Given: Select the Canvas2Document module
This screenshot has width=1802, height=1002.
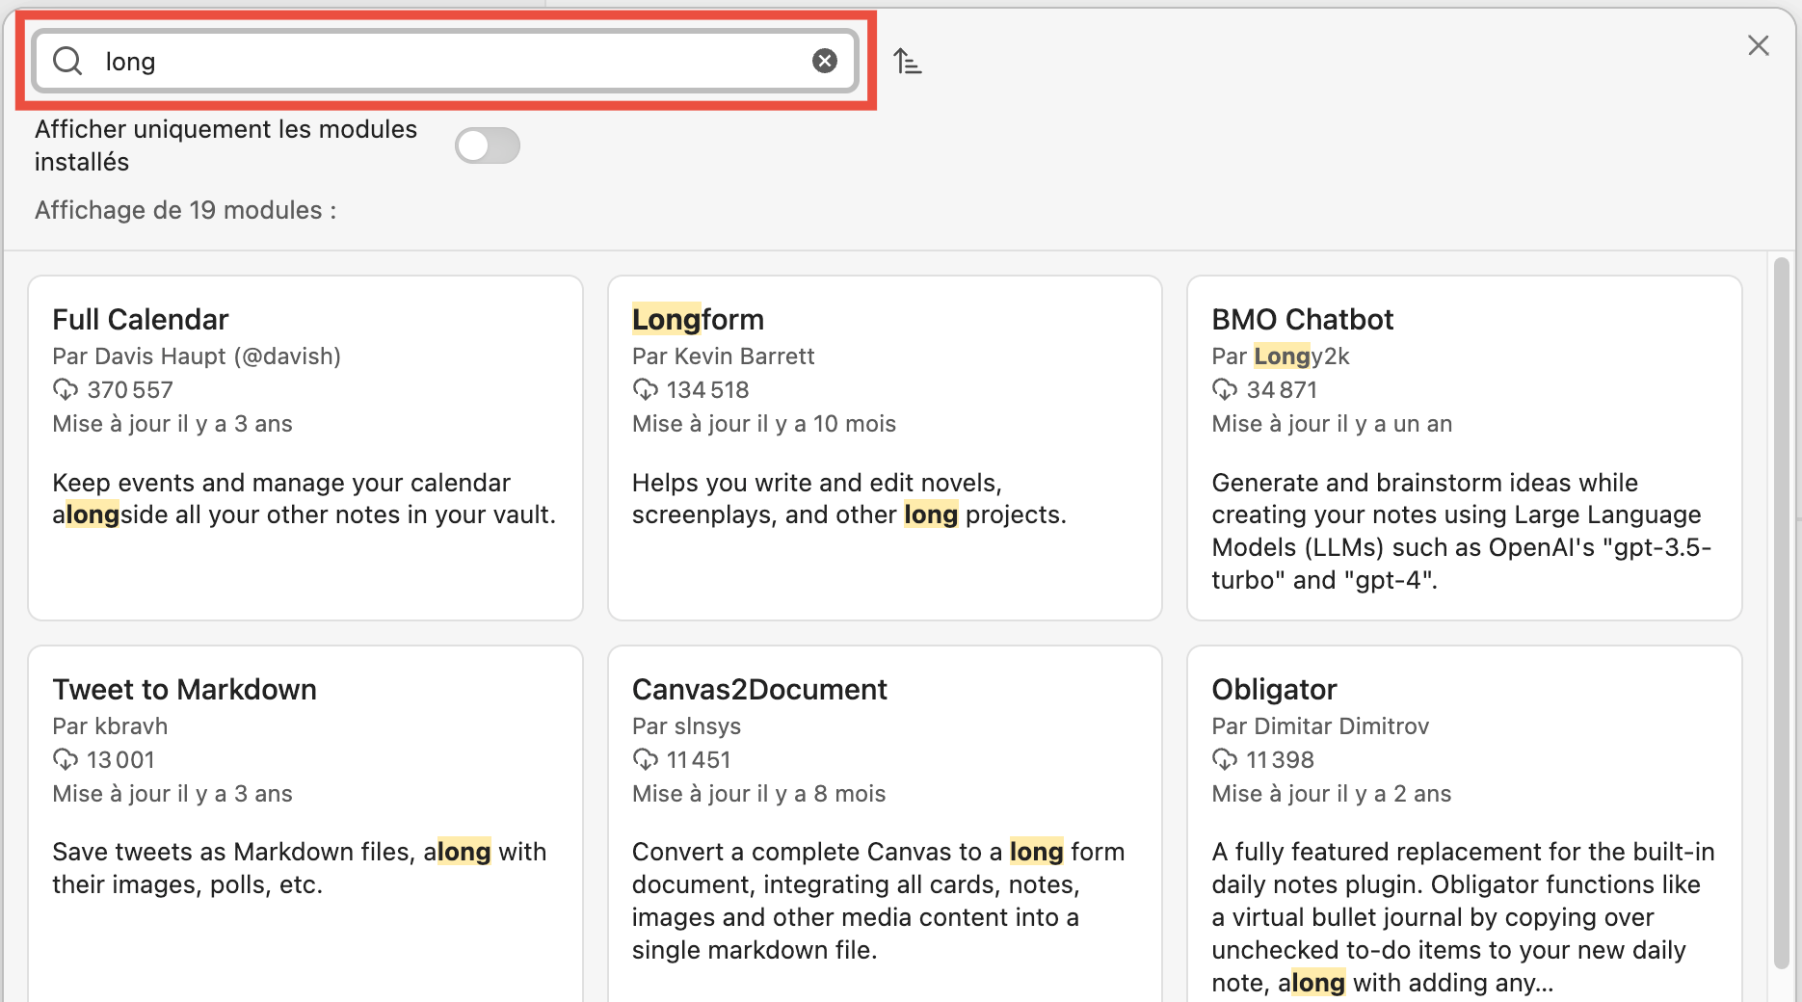Looking at the screenshot, I should click(x=884, y=819).
